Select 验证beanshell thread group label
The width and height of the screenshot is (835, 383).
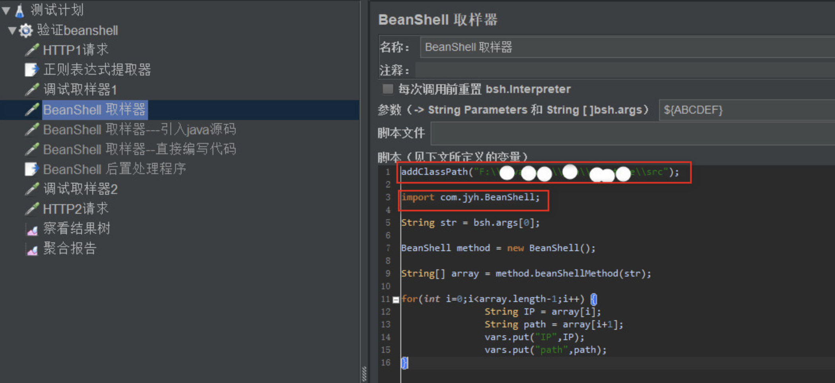point(78,31)
